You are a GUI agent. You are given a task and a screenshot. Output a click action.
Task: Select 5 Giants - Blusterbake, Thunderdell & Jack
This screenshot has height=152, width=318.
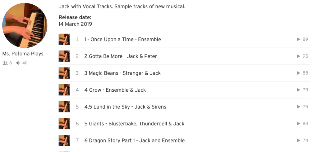[134, 124]
